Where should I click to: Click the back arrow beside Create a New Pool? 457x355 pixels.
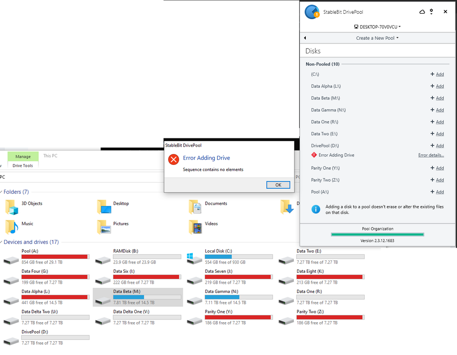[x=305, y=38]
